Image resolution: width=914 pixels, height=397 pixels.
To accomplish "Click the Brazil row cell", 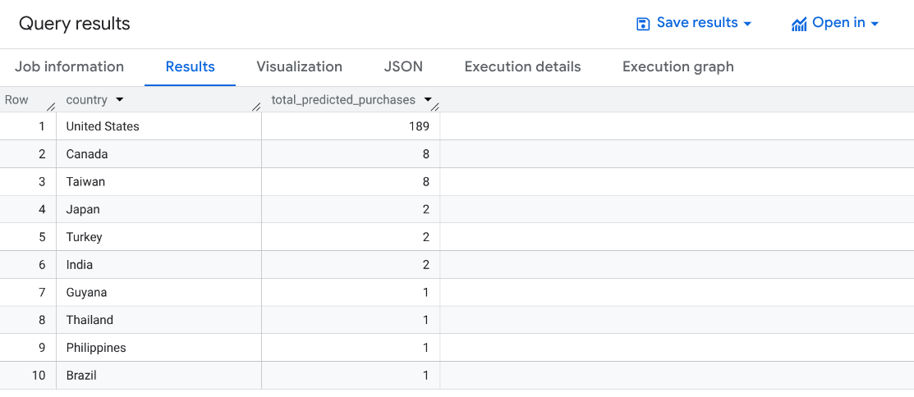I will [x=82, y=376].
